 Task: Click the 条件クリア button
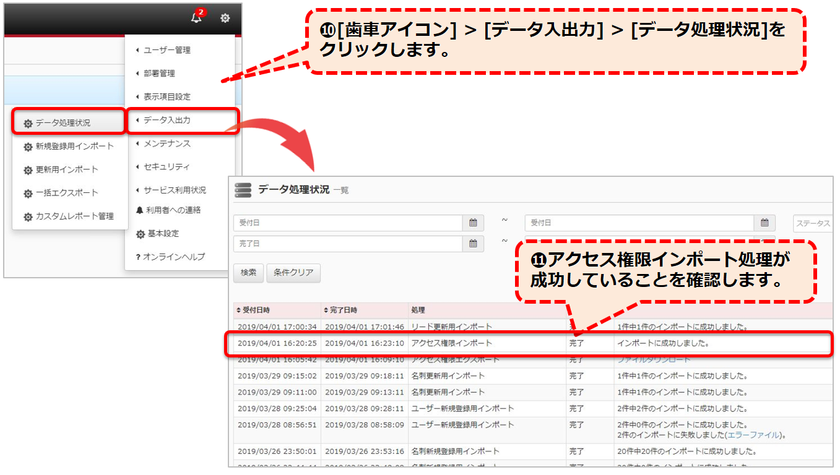click(293, 273)
